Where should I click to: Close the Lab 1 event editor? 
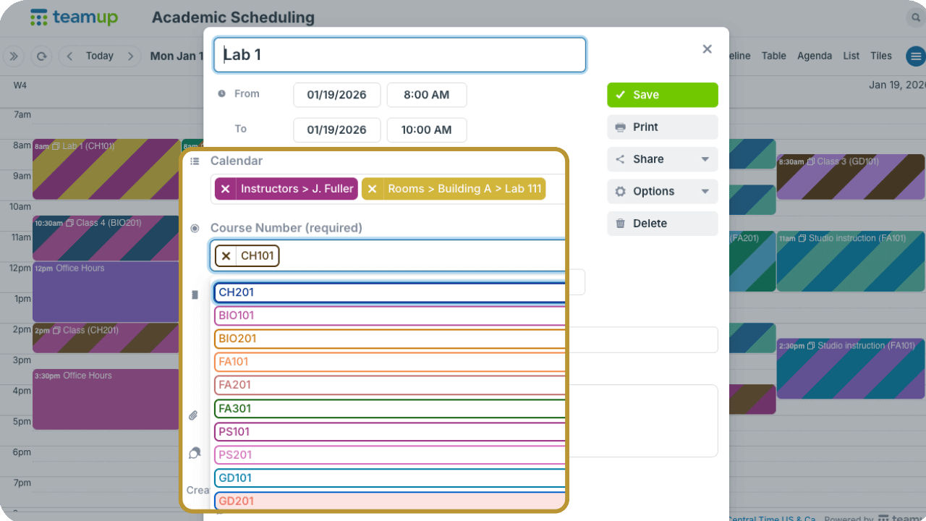[x=707, y=49]
